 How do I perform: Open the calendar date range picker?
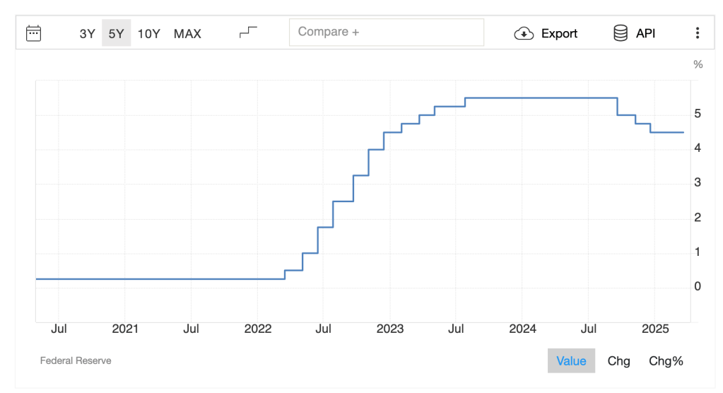[33, 33]
